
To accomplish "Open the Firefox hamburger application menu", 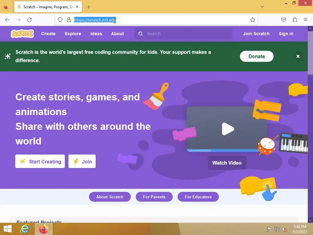I will (x=306, y=20).
